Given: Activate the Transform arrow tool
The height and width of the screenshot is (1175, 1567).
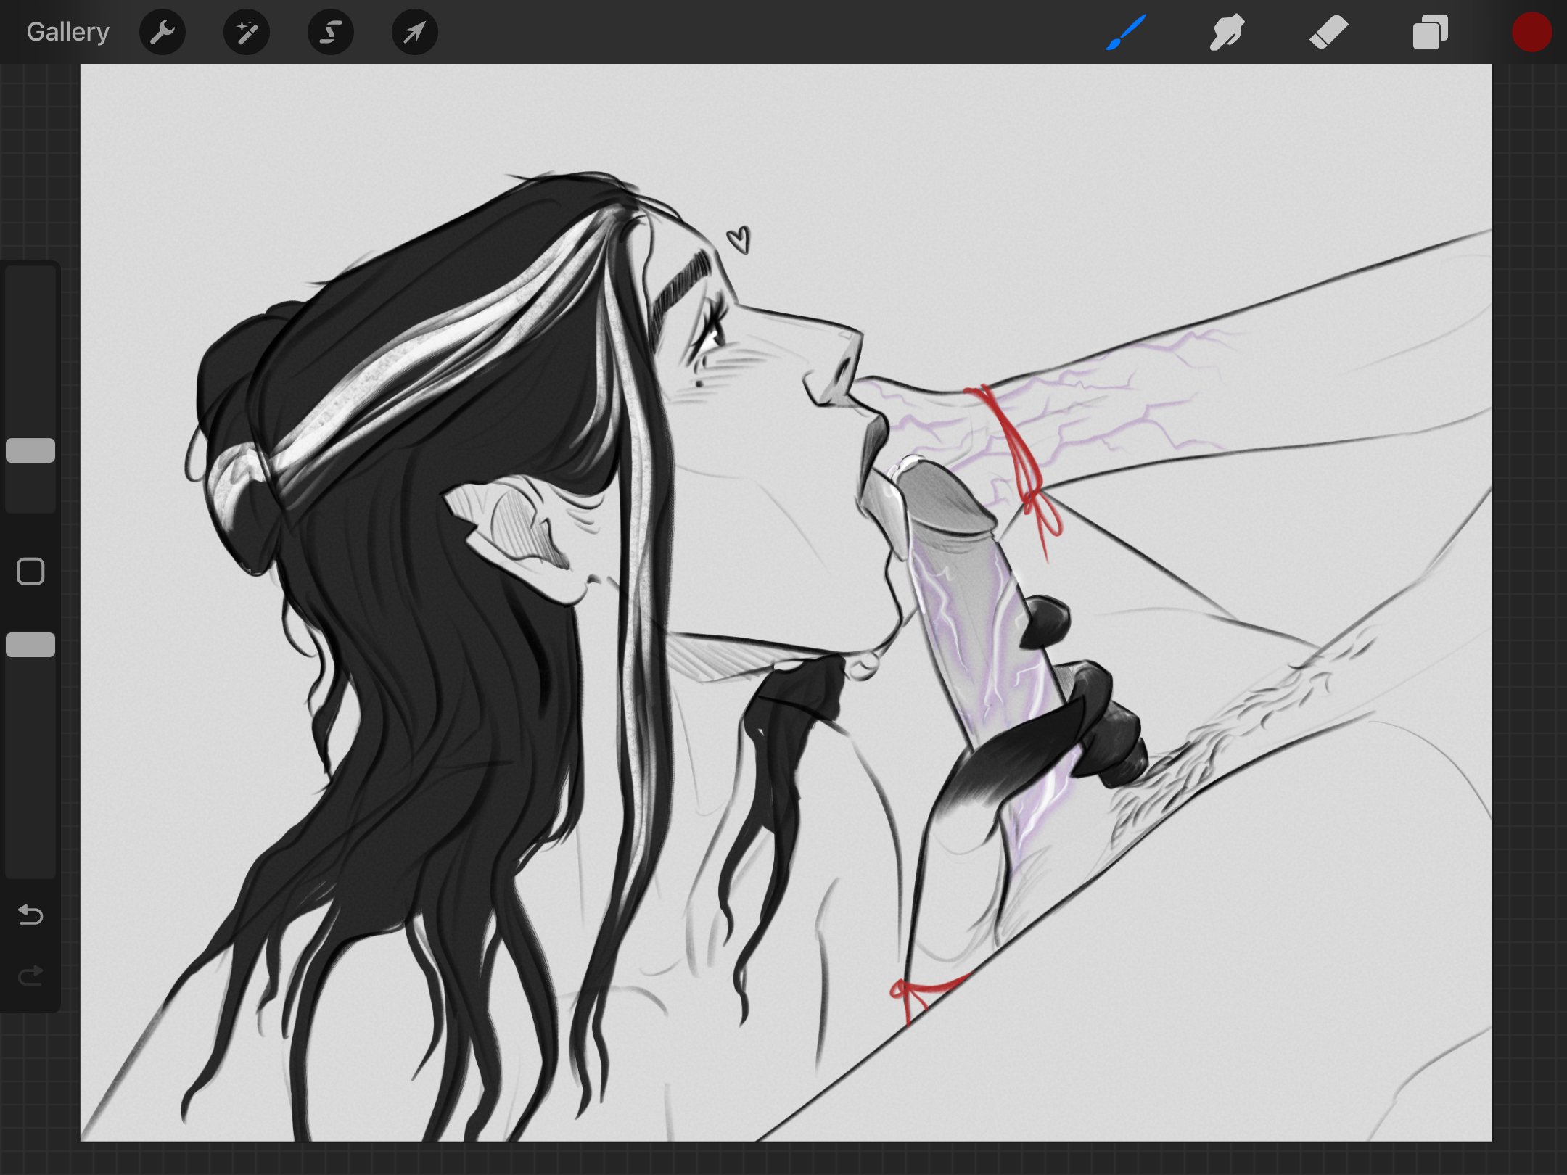Looking at the screenshot, I should click(414, 33).
